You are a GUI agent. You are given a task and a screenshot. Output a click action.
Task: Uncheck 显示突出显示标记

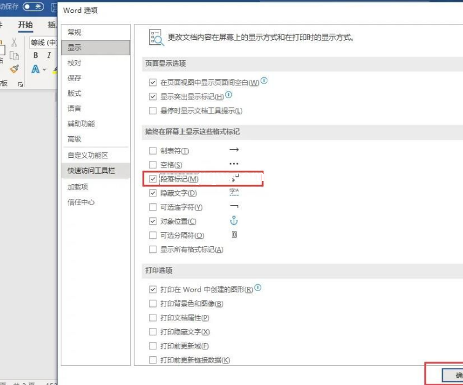pyautogui.click(x=153, y=96)
